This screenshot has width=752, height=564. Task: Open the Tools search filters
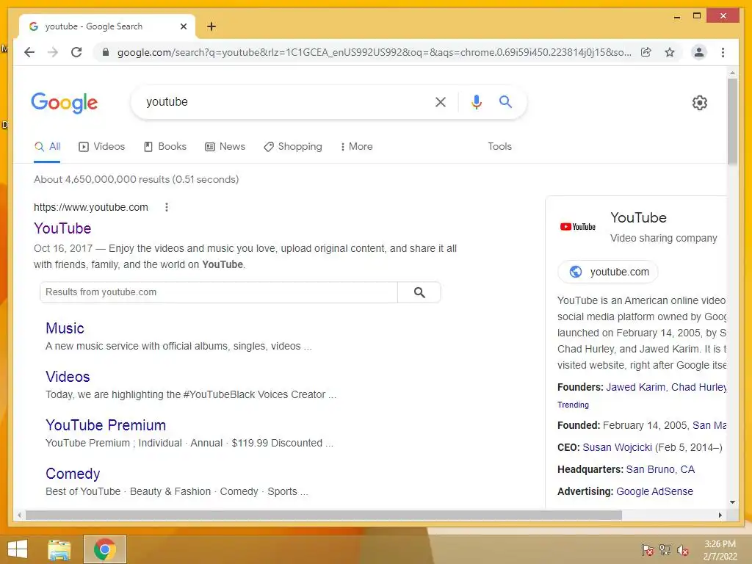coord(499,147)
